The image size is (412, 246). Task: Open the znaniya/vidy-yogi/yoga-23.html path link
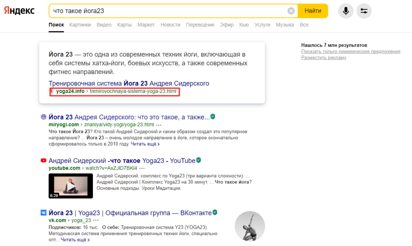coord(119,125)
